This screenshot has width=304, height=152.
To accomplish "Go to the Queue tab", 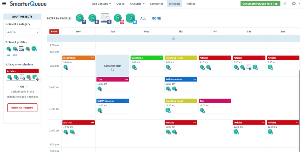I will 120,4.
